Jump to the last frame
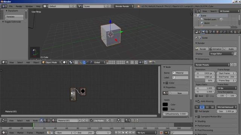The height and width of the screenshot is (135, 241). click(134, 132)
